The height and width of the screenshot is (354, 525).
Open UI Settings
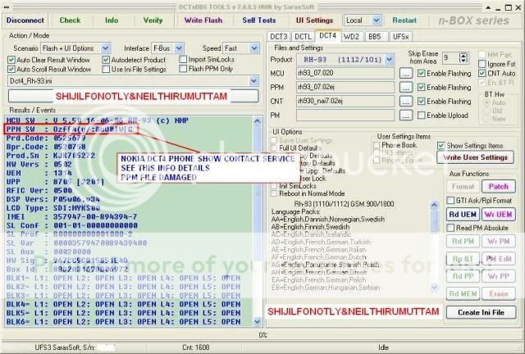[314, 20]
